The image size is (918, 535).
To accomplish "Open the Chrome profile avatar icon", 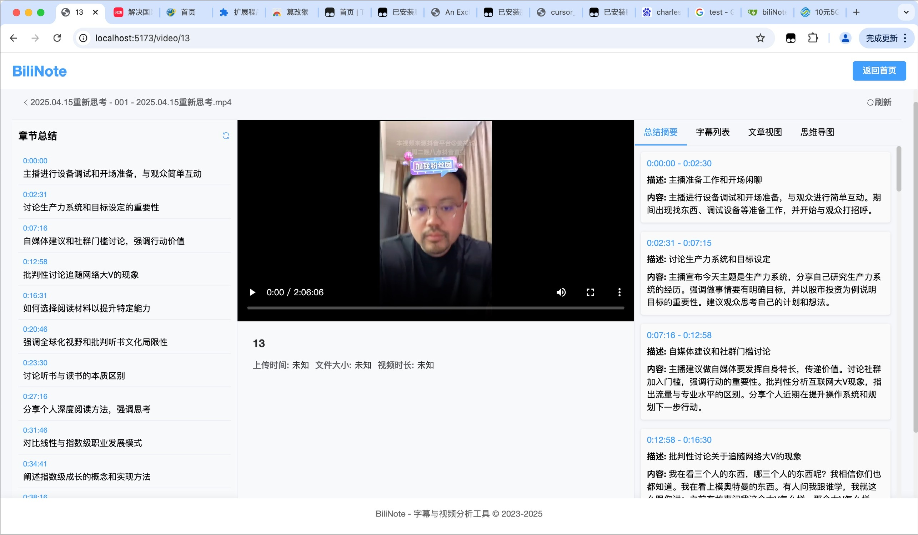I will coord(845,38).
